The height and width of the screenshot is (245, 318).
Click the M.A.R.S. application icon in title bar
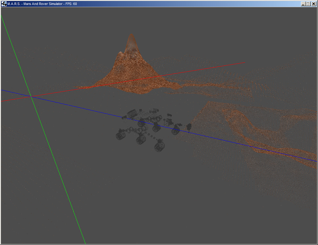pos(4,4)
